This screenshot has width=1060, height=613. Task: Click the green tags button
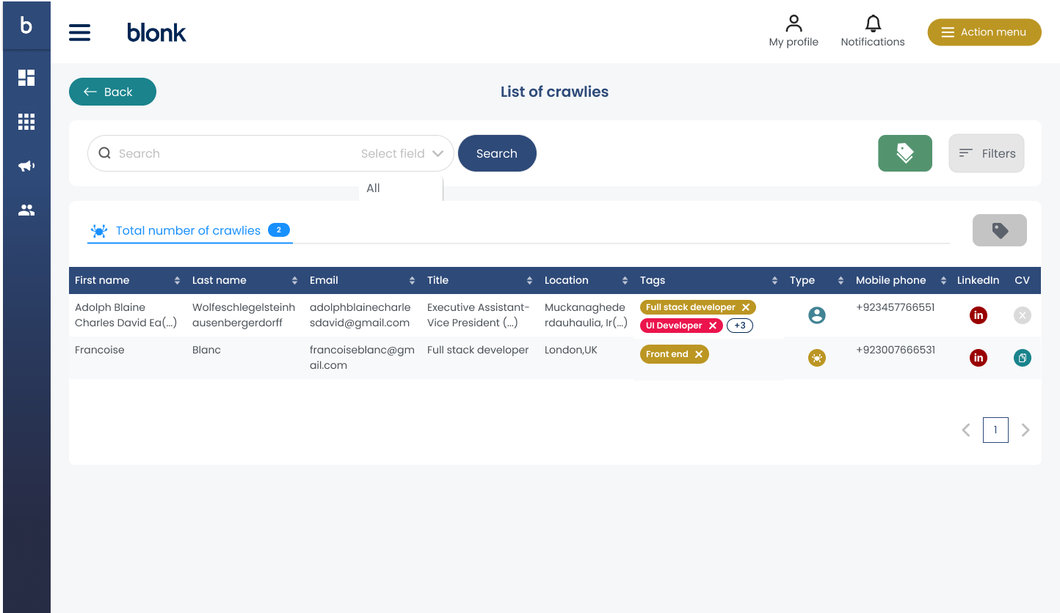pyautogui.click(x=904, y=153)
